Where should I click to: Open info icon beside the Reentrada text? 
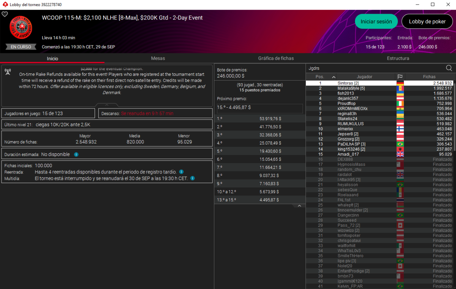[181, 172]
